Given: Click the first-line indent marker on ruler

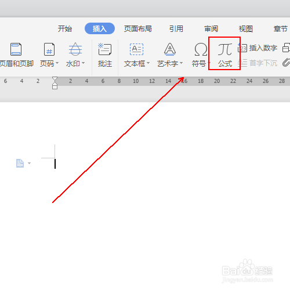Looking at the screenshot, I should (55, 79).
